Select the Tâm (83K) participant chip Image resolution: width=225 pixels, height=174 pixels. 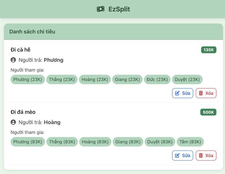190,142
